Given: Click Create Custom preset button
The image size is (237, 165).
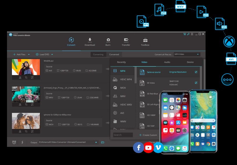Looking at the screenshot, I should 148,135.
